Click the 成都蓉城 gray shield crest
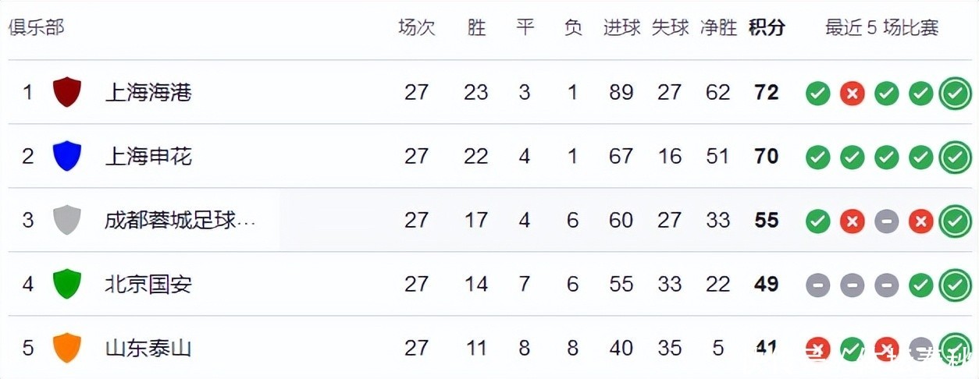Image resolution: width=979 pixels, height=379 pixels. (x=67, y=220)
